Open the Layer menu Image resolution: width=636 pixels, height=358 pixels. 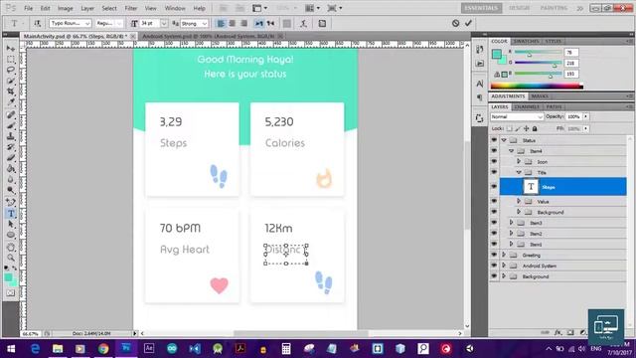click(87, 8)
